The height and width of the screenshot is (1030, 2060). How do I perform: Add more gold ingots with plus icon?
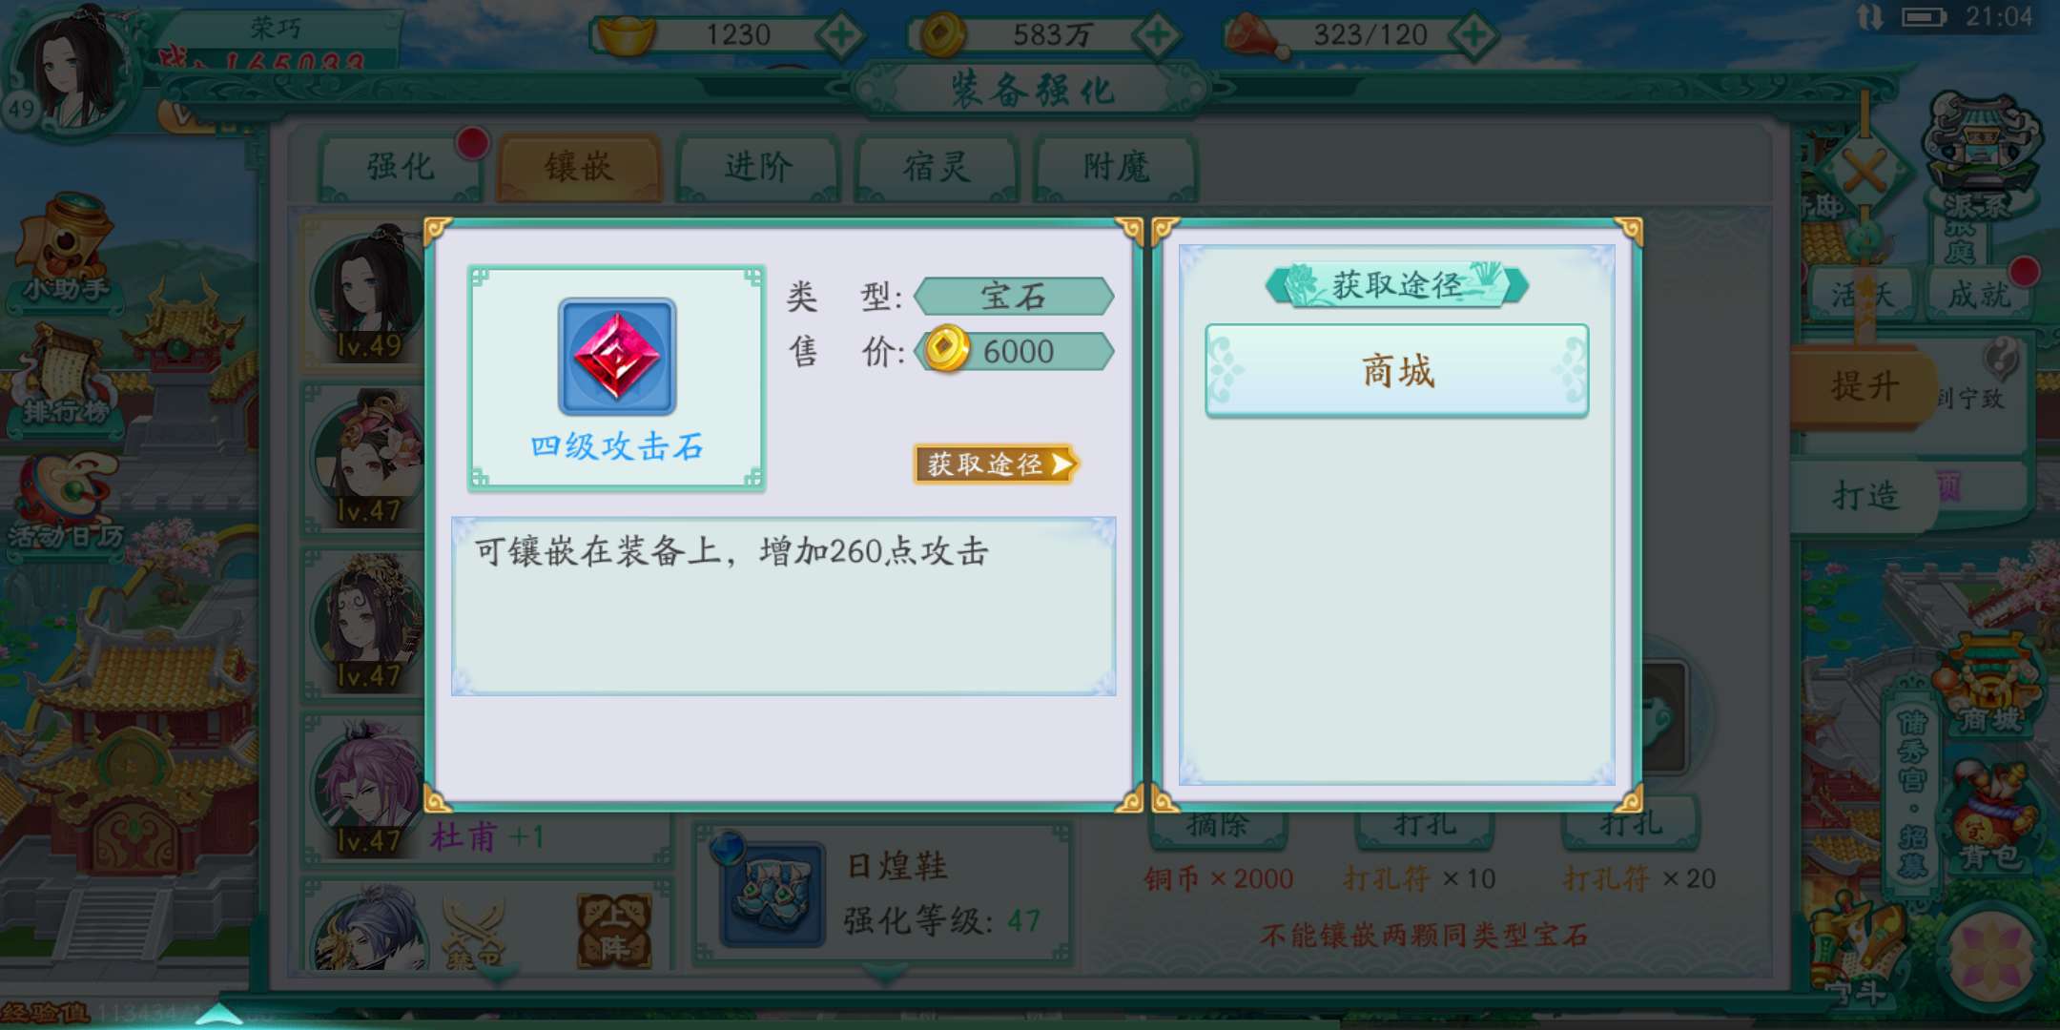[x=841, y=35]
